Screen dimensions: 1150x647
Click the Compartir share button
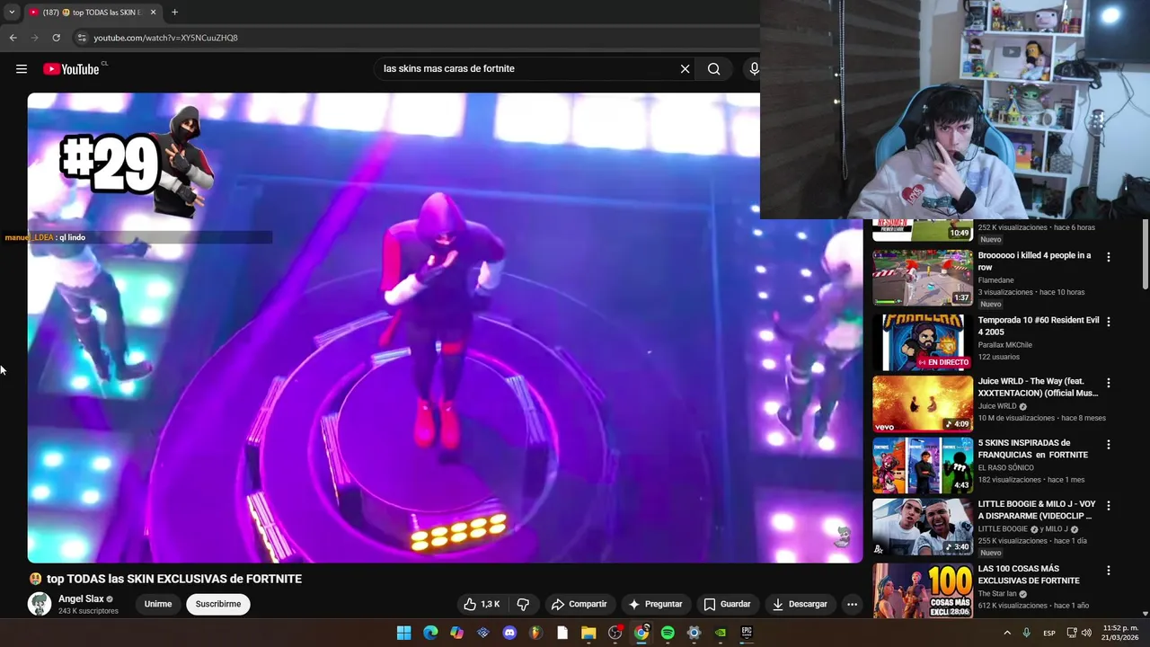(579, 604)
